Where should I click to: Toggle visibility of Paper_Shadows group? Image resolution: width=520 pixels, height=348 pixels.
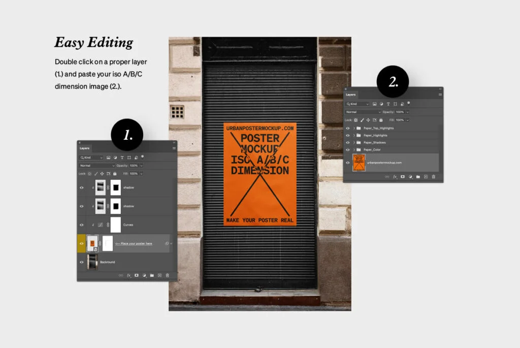348,143
